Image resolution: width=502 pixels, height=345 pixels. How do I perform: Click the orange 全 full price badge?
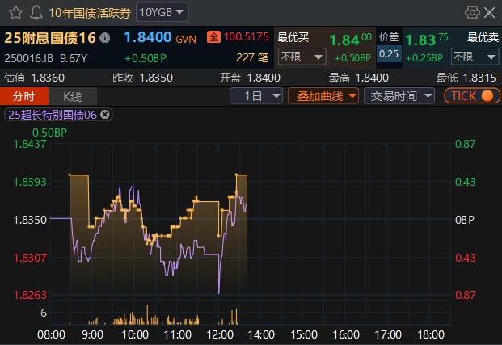(213, 37)
